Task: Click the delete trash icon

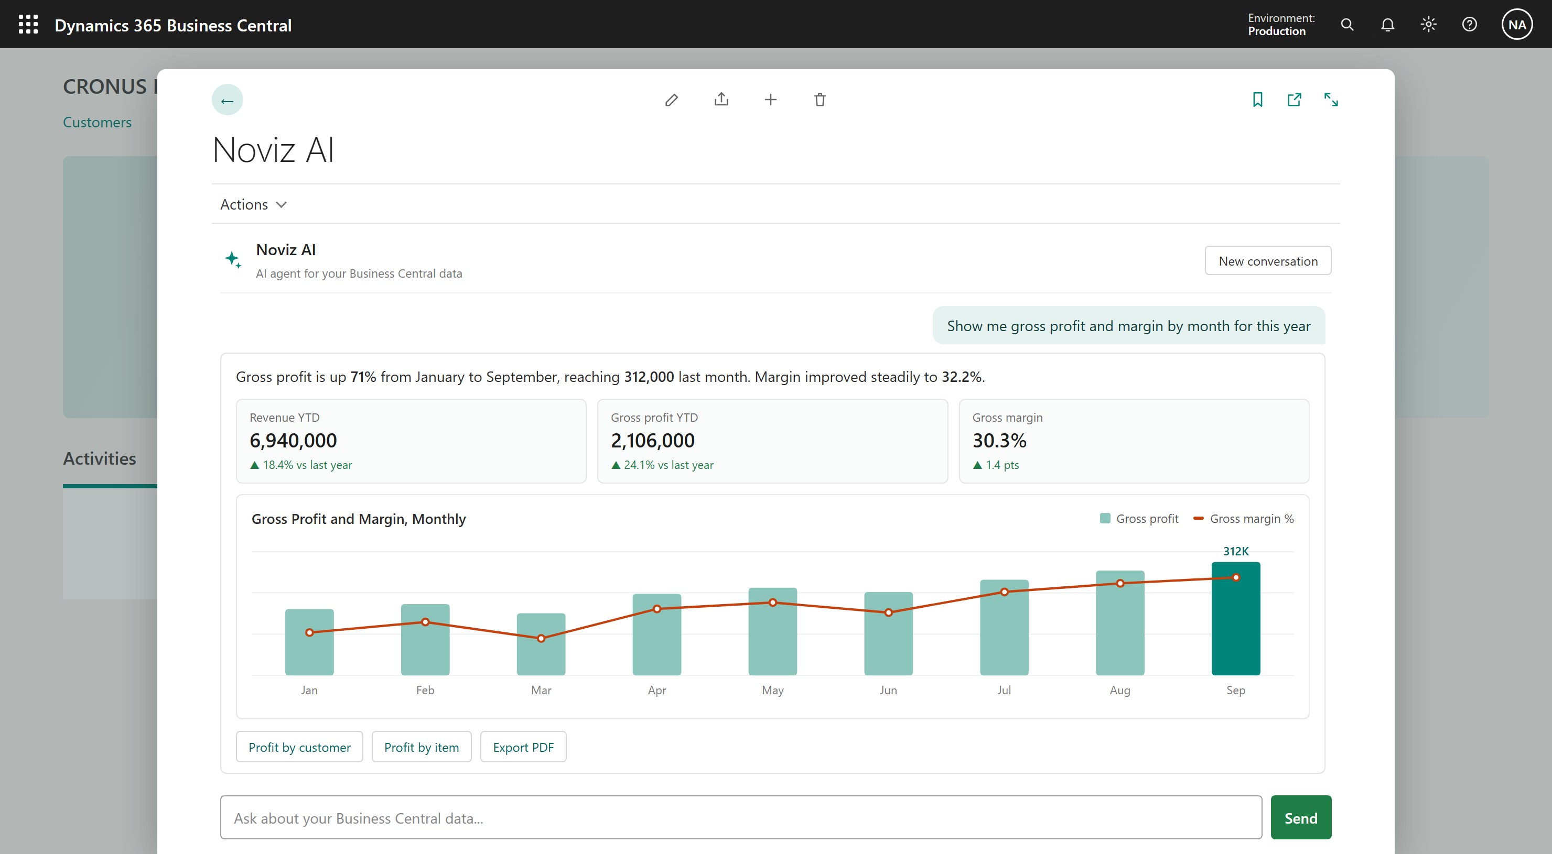Action: 820,100
